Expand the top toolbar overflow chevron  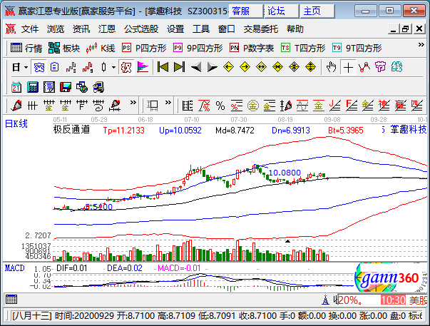pos(421,45)
